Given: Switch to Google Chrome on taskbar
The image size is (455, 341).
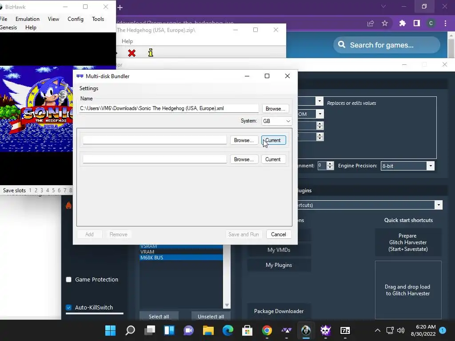Looking at the screenshot, I should 267,330.
